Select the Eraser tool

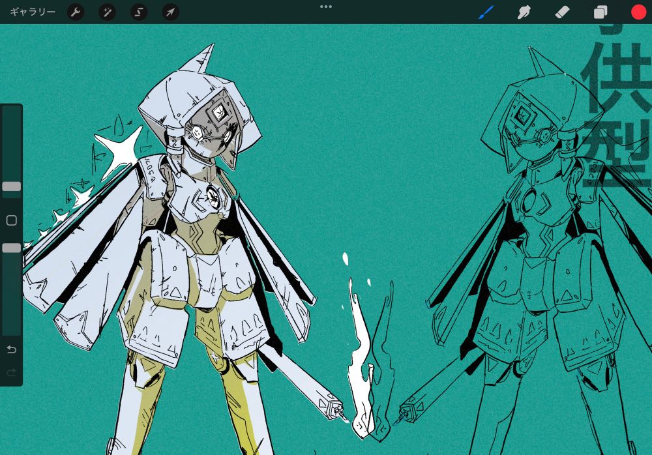click(562, 12)
